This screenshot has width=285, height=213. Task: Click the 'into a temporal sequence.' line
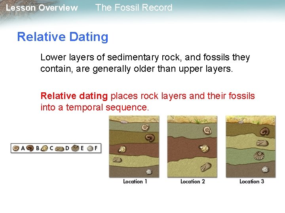point(95,107)
